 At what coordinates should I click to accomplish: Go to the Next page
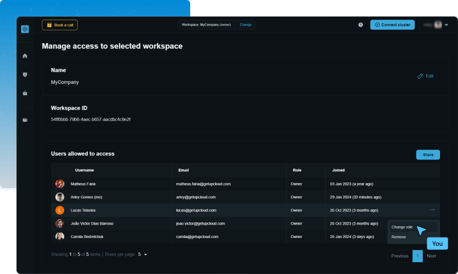coord(431,256)
